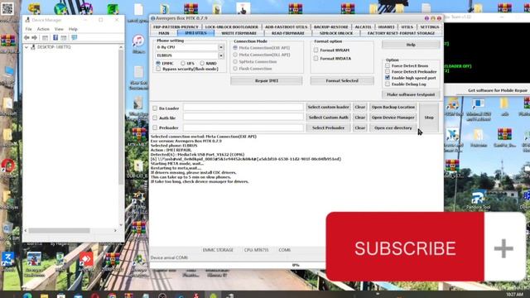Open READ FIRMWARE tab

(x=288, y=33)
